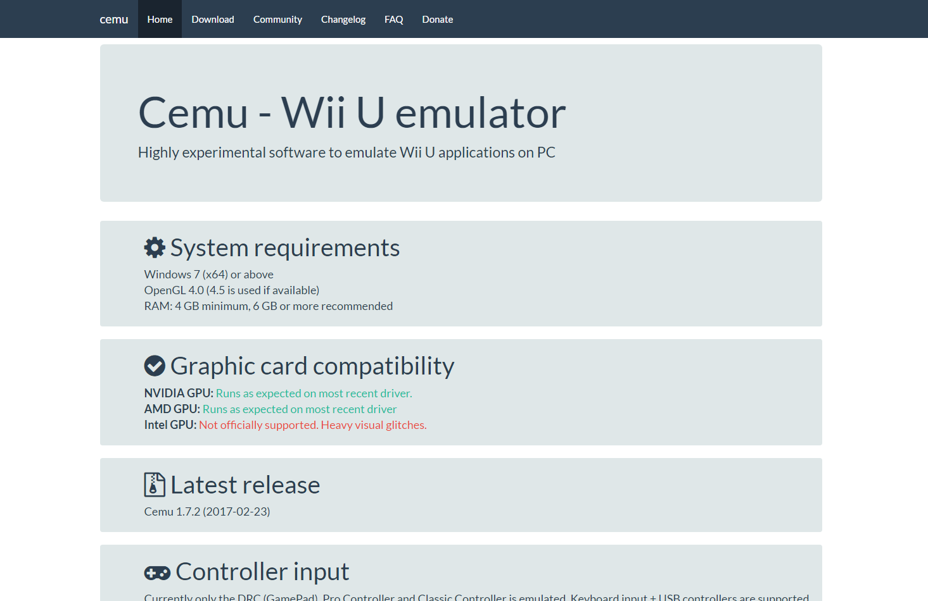Click the 'OpenGL 4.0 (4.5 is used if available)' line
Viewport: 928px width, 601px height.
[x=232, y=290]
